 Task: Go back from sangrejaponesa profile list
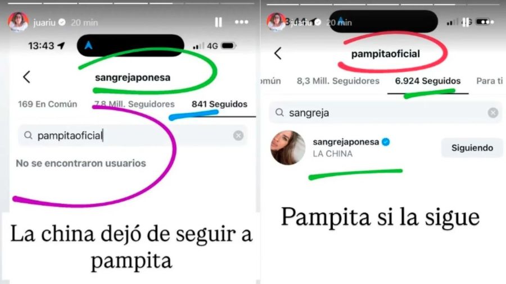(27, 77)
